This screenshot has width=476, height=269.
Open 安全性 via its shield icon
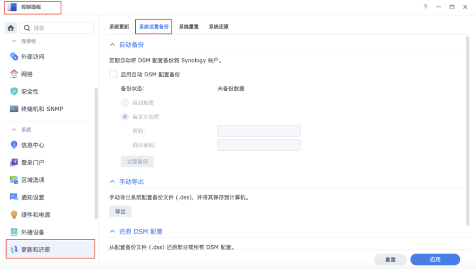[x=14, y=92]
